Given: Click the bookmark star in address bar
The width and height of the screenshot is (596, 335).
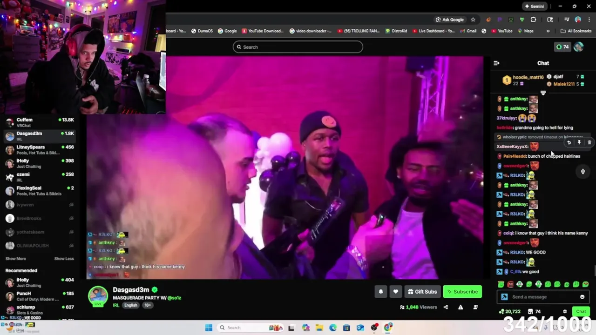Looking at the screenshot, I should point(473,20).
